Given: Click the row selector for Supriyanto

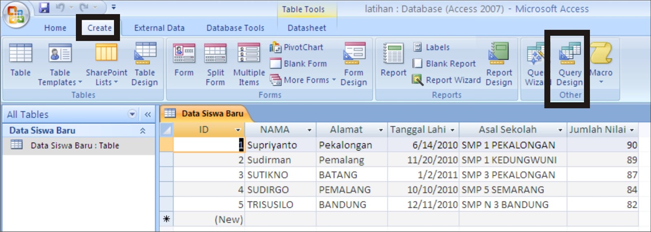Looking at the screenshot, I should pos(166,145).
